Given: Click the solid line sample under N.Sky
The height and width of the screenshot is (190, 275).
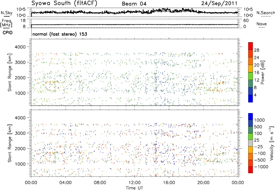Looking at the screenshot, I should click(x=7, y=16).
